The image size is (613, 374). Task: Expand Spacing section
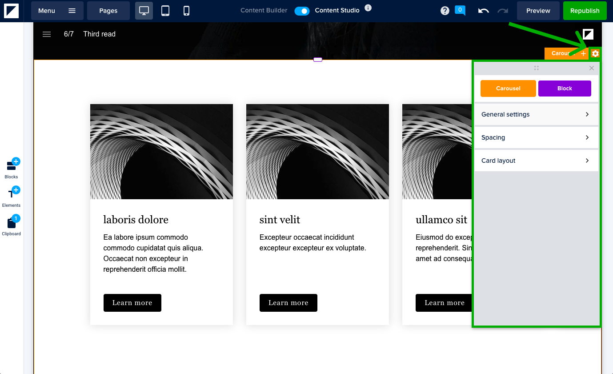[x=537, y=137]
